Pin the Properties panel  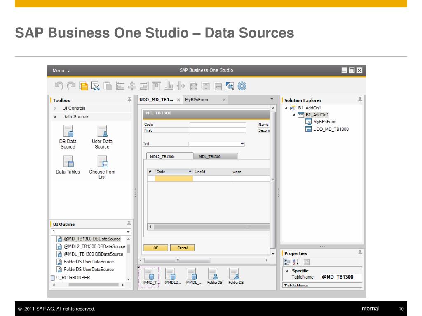click(x=360, y=253)
